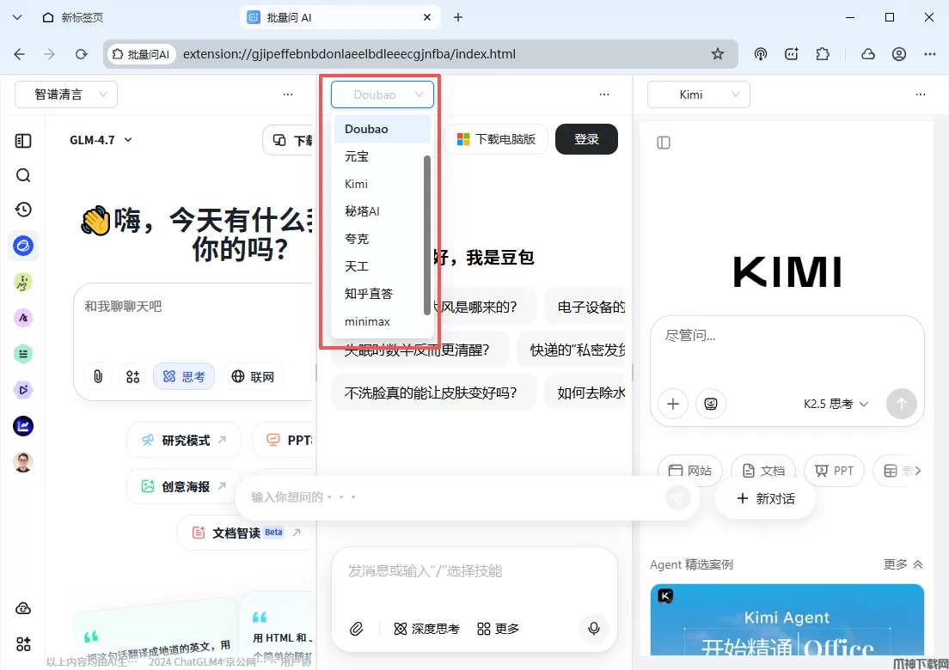Toggle the 思考 thinking mode in ChatGLM
This screenshot has width=949, height=670.
[184, 376]
